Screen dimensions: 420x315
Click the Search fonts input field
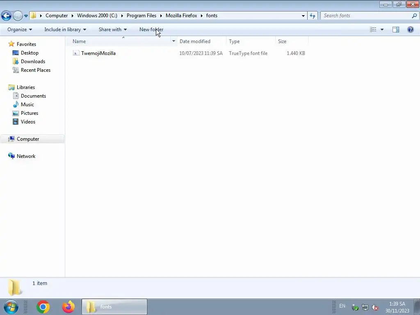point(366,16)
